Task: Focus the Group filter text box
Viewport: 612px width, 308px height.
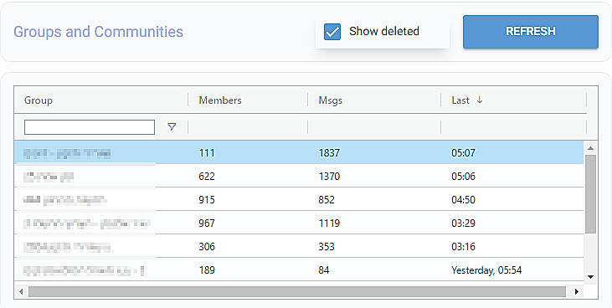Action: coord(90,127)
